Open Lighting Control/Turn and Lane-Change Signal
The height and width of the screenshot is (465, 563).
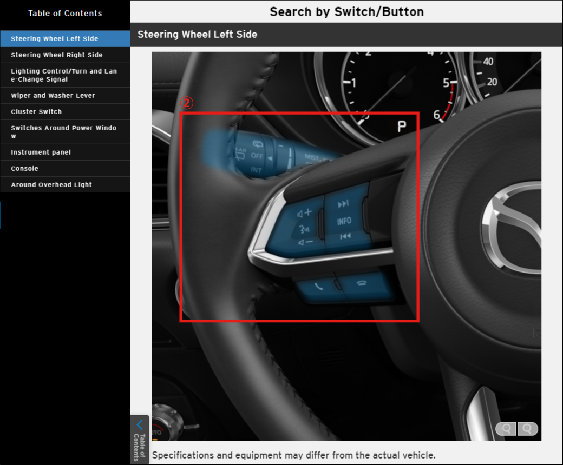64,75
